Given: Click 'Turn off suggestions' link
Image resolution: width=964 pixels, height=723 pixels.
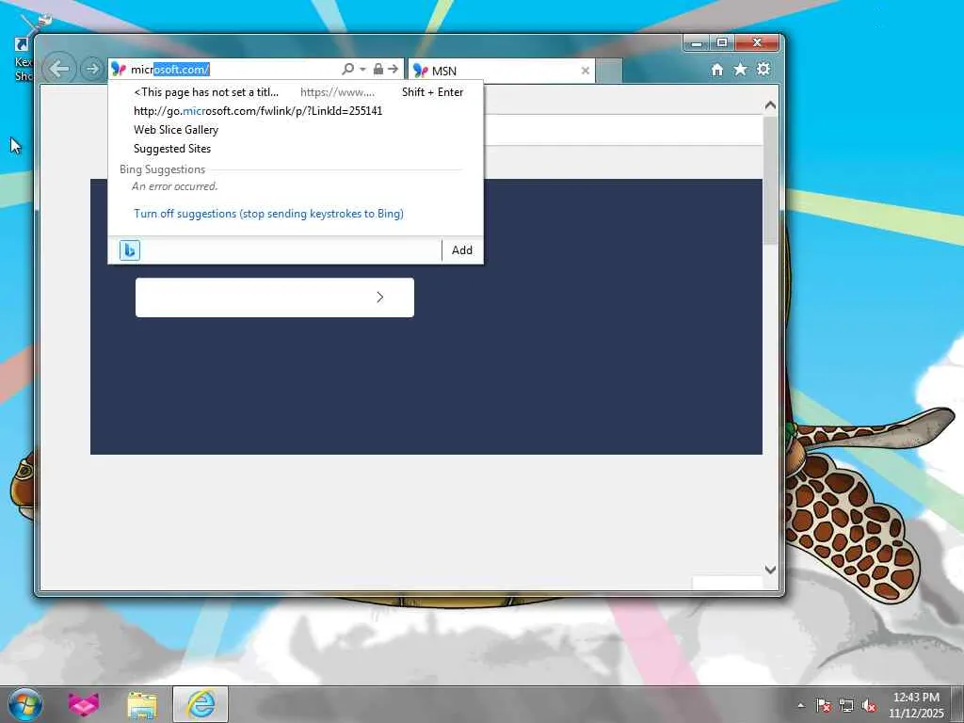Looking at the screenshot, I should (x=268, y=214).
